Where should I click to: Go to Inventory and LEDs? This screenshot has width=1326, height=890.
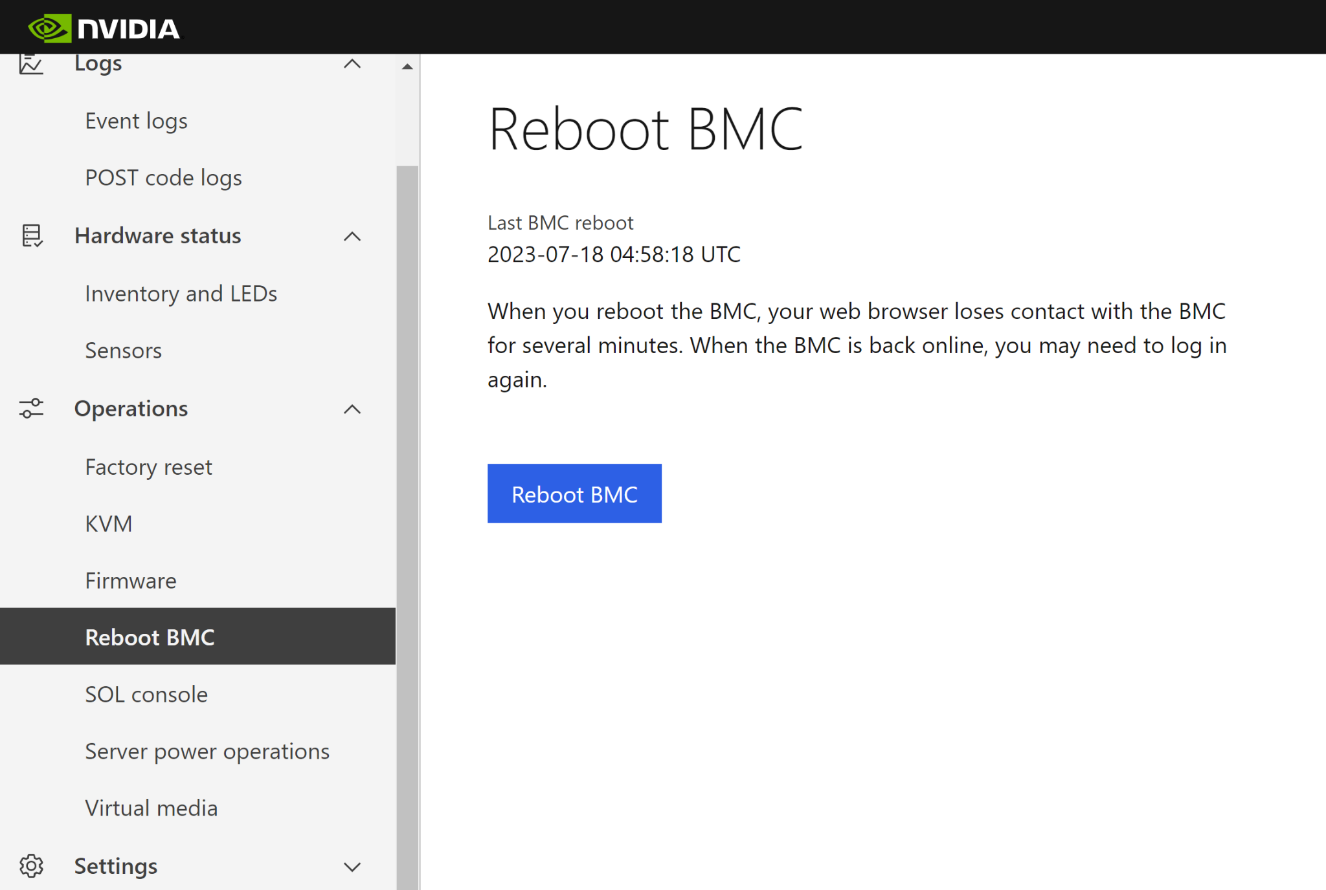click(x=181, y=294)
